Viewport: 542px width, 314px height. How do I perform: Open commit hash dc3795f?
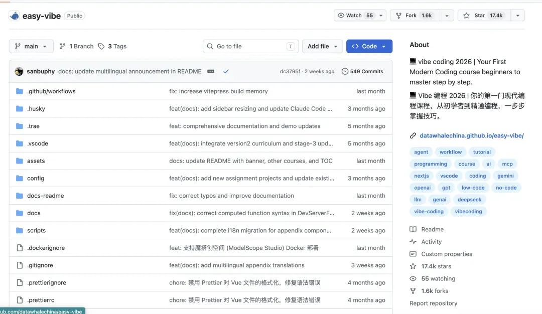(x=290, y=72)
